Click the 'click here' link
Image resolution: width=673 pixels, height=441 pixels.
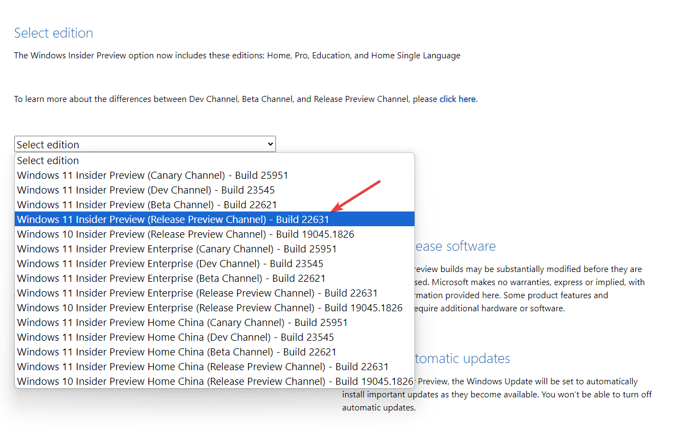pos(457,99)
